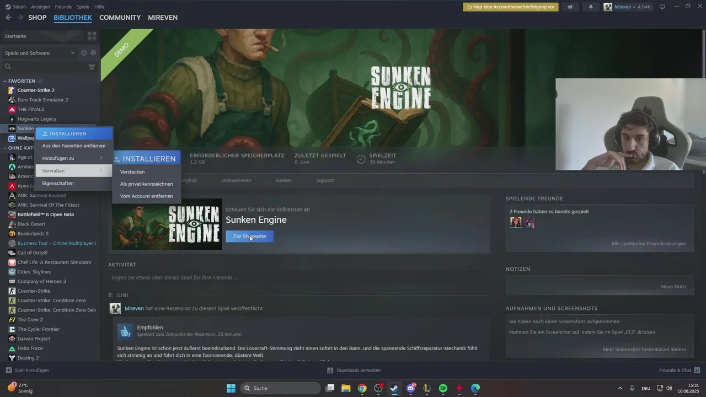Click Steam taskbar icon
Viewport: 706px width, 397px height.
(394, 388)
